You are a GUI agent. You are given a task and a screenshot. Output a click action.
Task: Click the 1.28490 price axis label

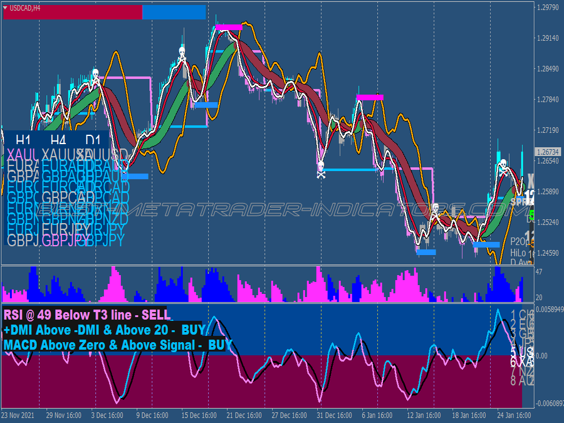click(x=548, y=69)
